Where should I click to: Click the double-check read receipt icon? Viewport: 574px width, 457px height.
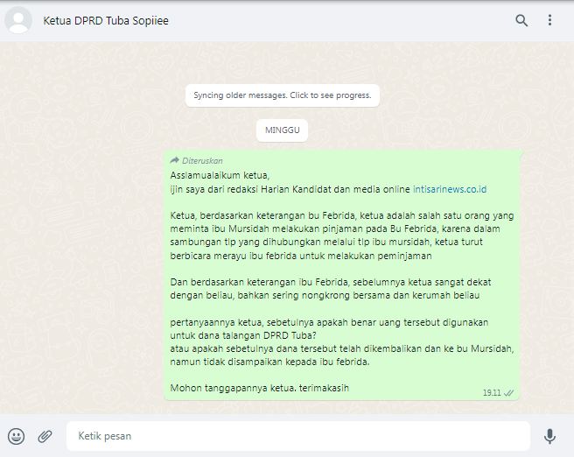(x=509, y=393)
